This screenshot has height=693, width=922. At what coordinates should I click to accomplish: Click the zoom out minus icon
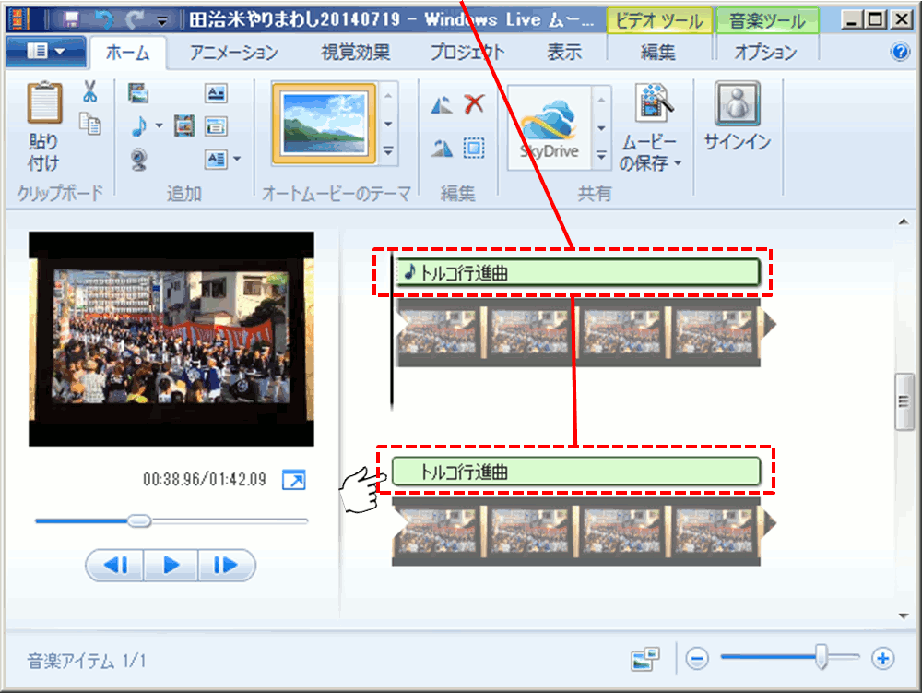point(697,658)
